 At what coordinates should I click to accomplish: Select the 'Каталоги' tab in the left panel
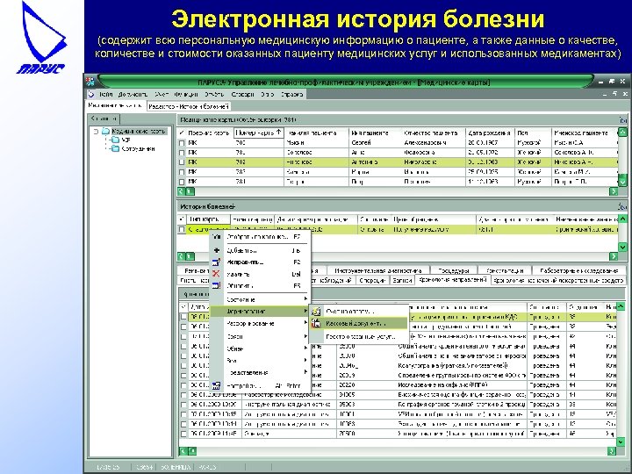click(104, 118)
